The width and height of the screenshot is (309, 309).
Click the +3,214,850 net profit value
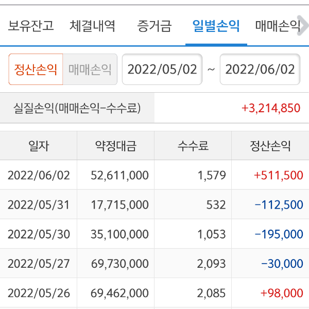tap(270, 108)
